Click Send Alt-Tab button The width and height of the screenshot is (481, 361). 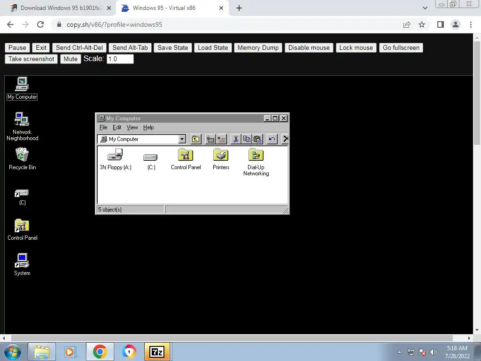point(130,47)
